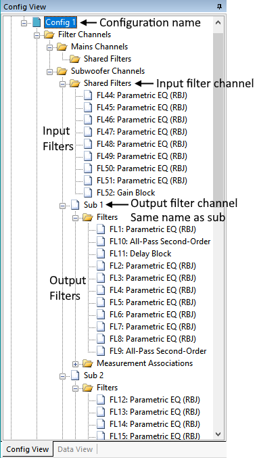Collapse the Mains Channels node
This screenshot has height=458, width=257.
pos(49,47)
